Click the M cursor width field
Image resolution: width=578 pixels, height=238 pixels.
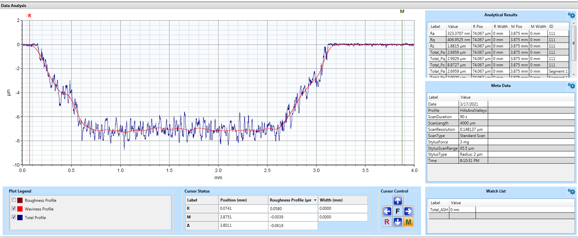342,217
